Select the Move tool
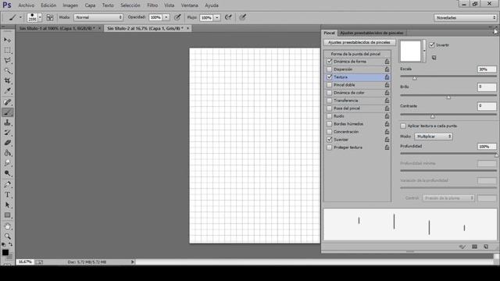Screen dimensions: 500x281 click(7, 40)
